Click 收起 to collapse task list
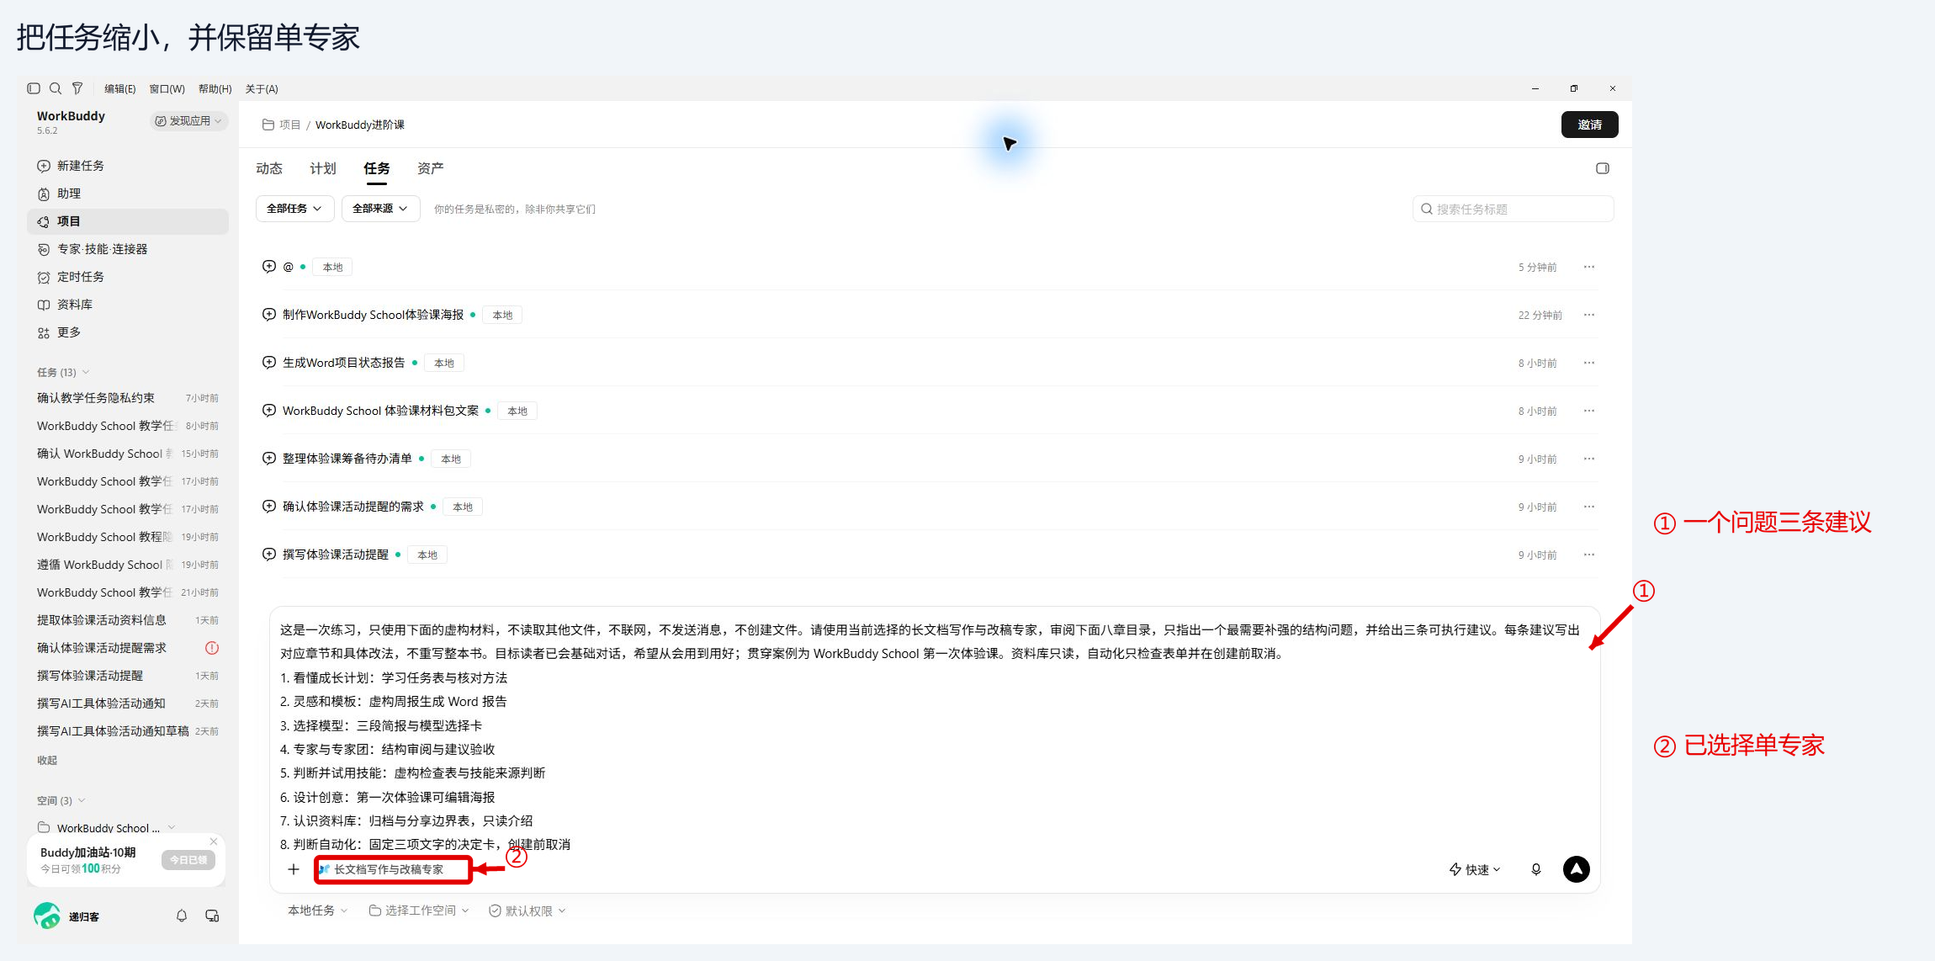 47,760
